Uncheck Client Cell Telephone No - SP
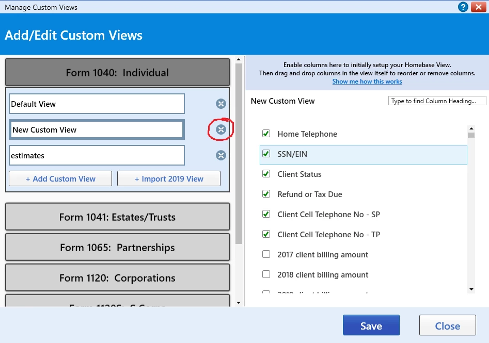 [266, 214]
